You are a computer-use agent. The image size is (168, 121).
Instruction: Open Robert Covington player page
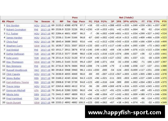(x=16, y=30)
